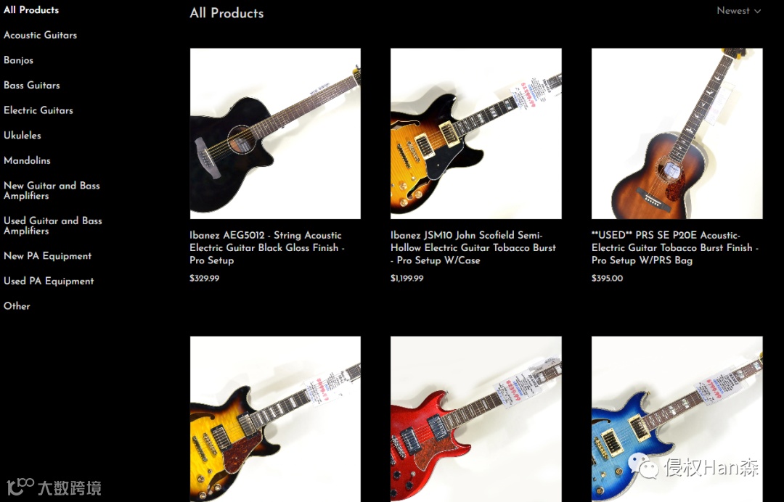
Task: Open New Guitar and Bass Amplifiers
Action: coord(52,190)
